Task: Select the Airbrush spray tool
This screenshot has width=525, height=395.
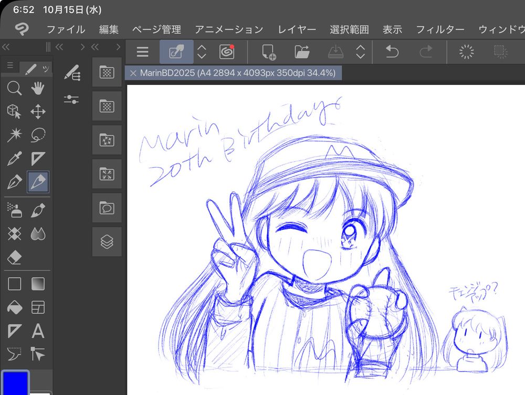Action: pos(14,210)
